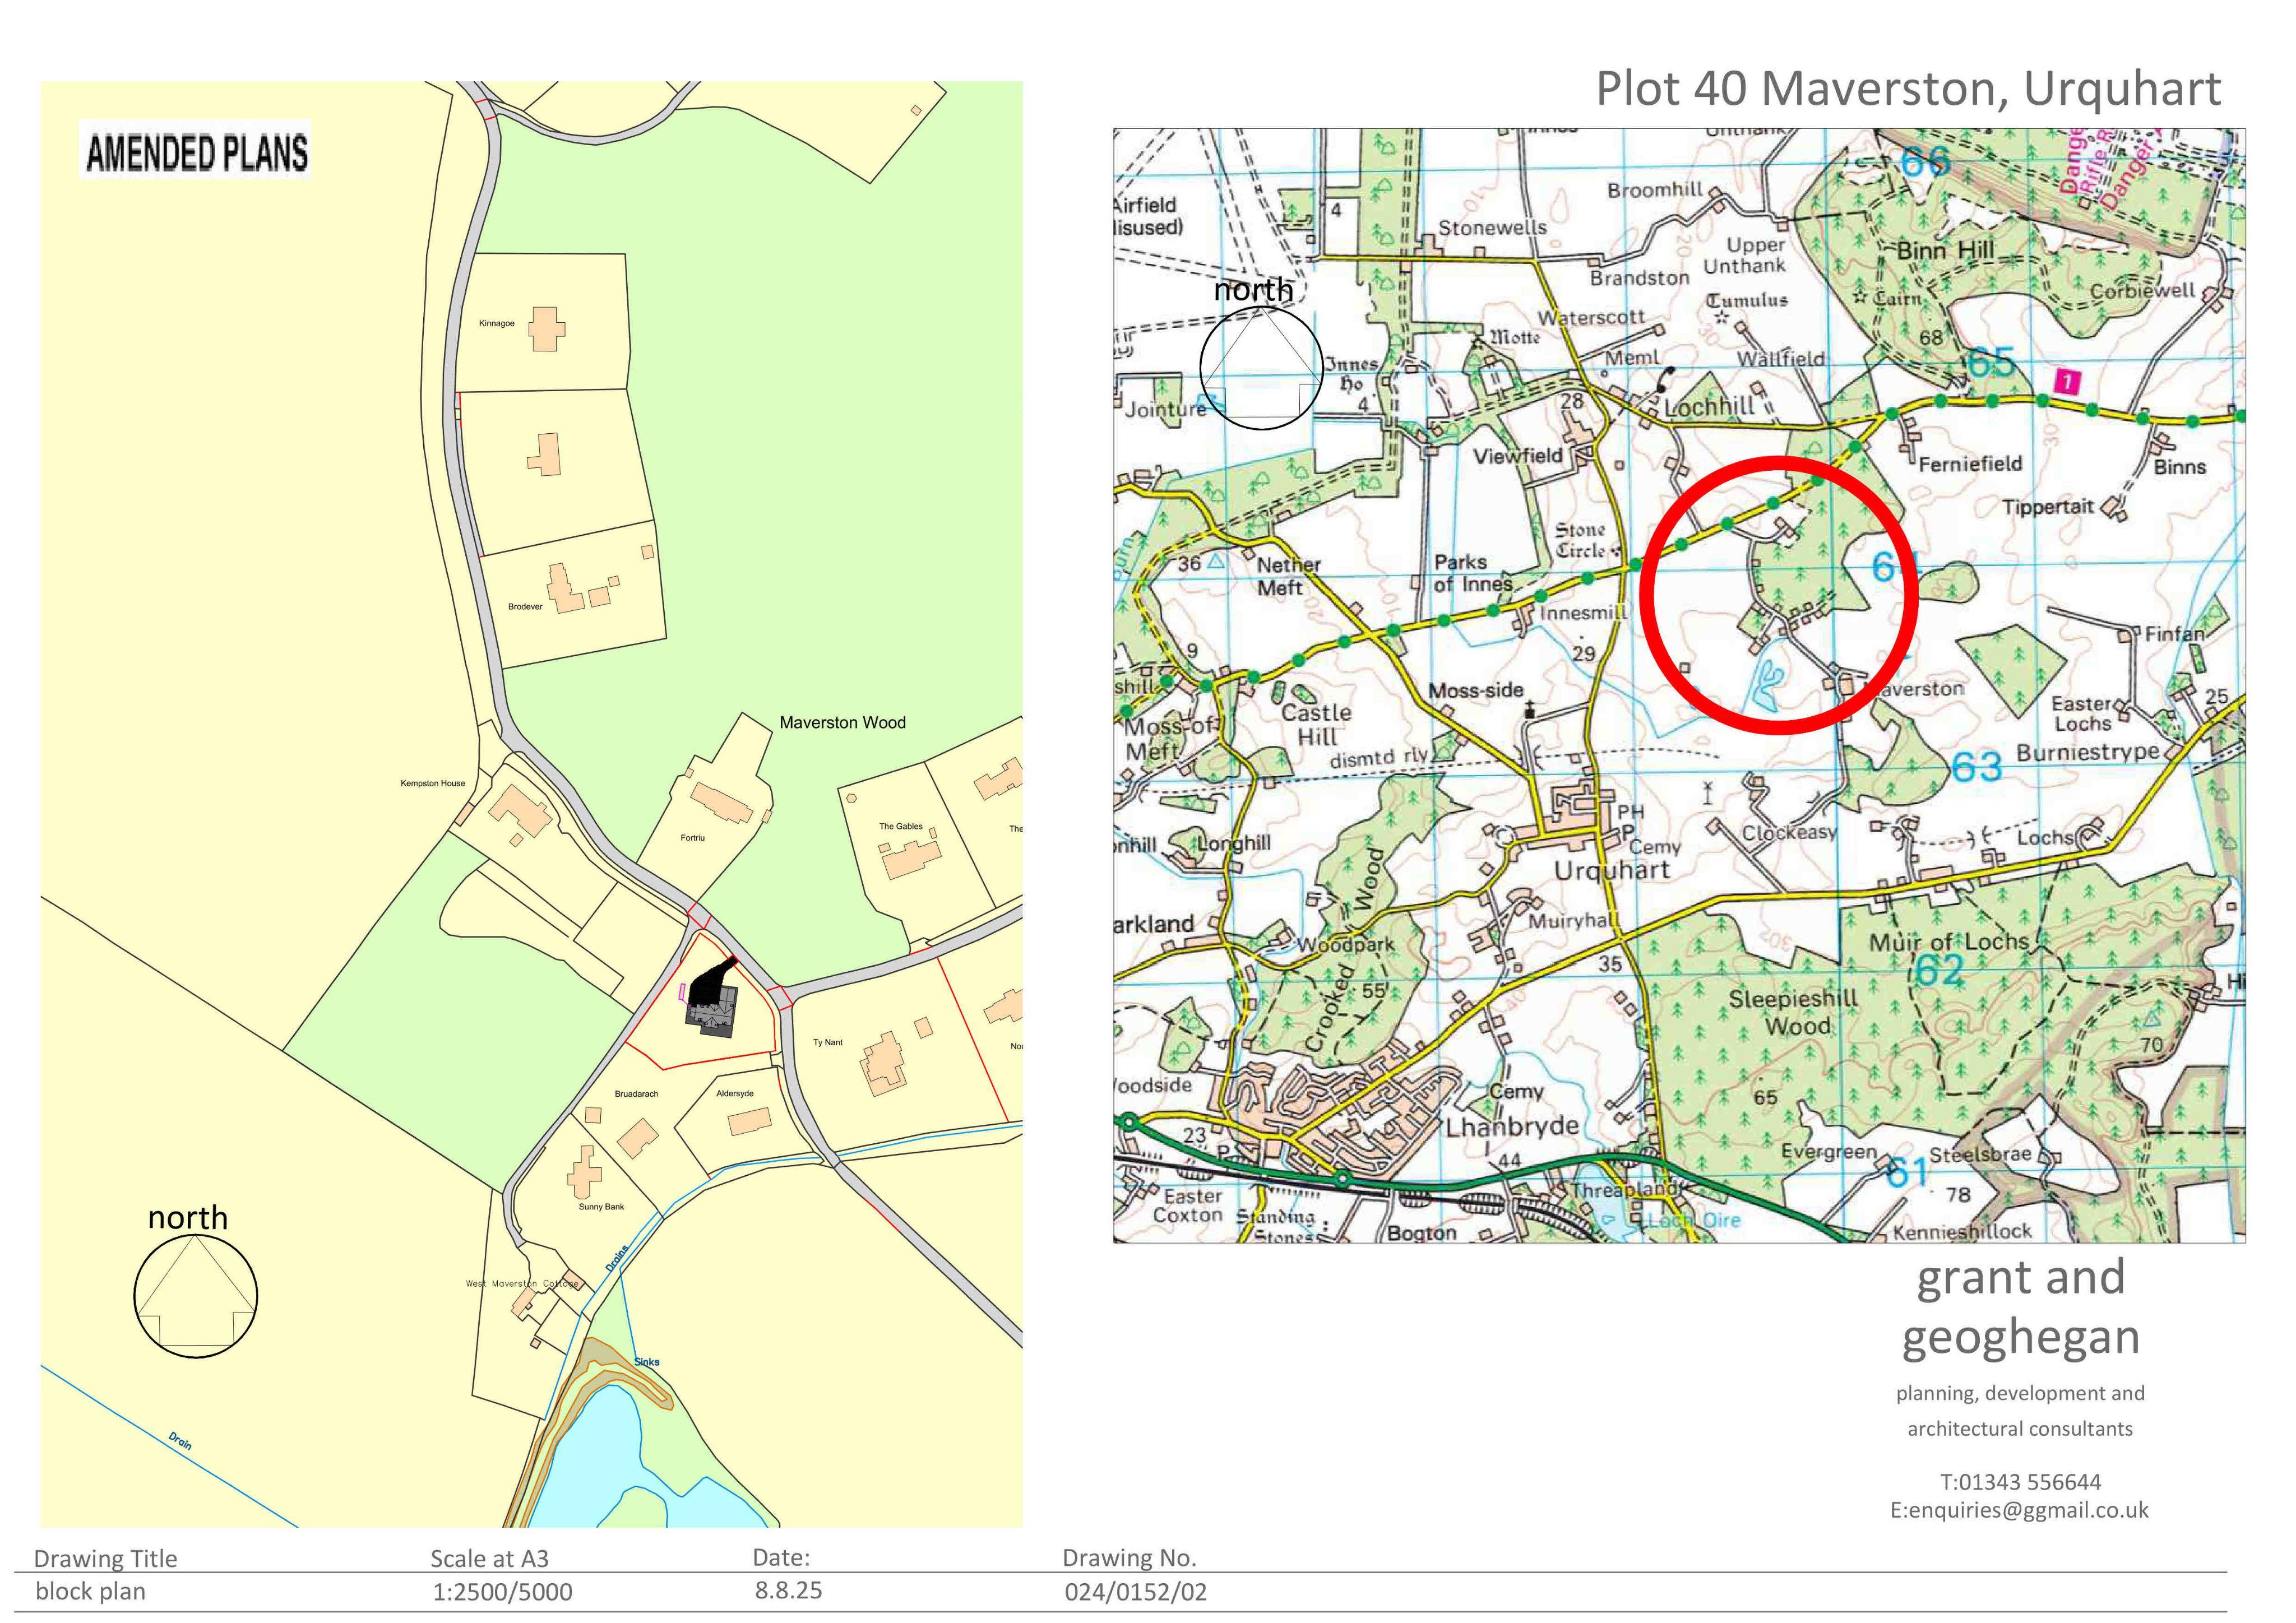
Task: Click the drawing number '024/0152/02'
Action: point(1135,1592)
